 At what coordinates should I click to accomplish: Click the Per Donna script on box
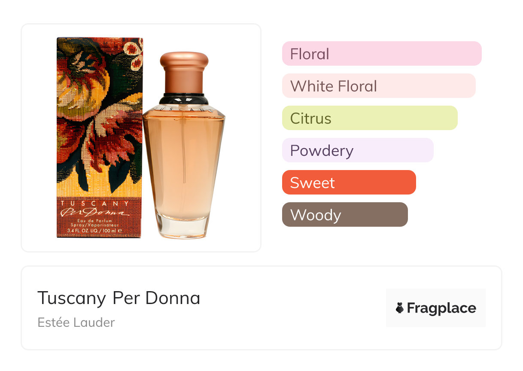(94, 212)
